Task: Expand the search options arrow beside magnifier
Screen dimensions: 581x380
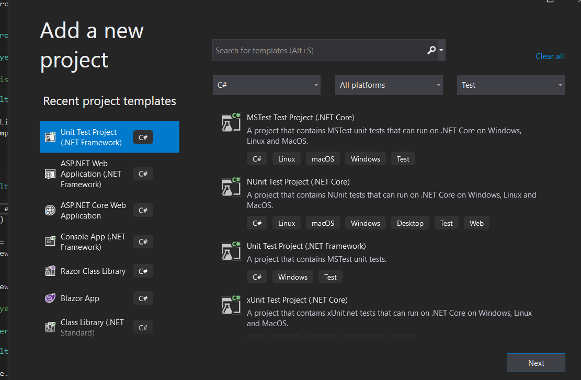Action: pyautogui.click(x=442, y=51)
